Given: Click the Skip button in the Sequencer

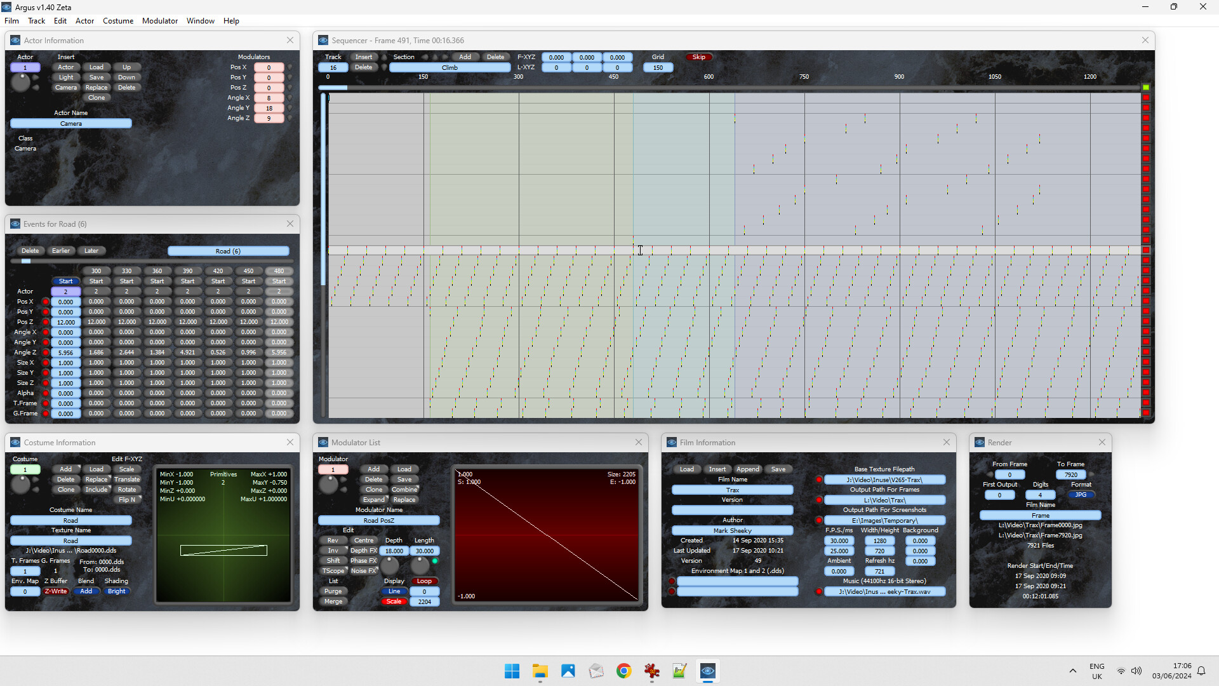Looking at the screenshot, I should [698, 57].
